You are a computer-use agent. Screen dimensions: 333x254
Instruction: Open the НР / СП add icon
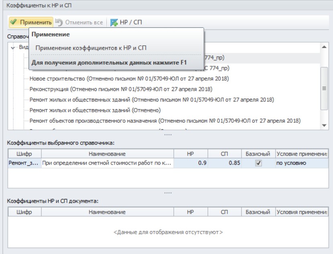tap(114, 22)
